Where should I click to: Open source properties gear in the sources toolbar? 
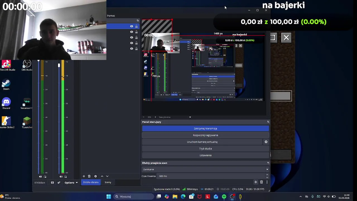click(x=95, y=176)
